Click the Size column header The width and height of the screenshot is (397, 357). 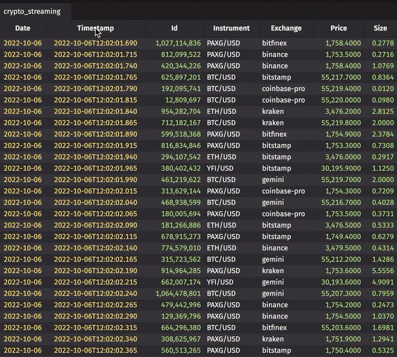(x=380, y=28)
